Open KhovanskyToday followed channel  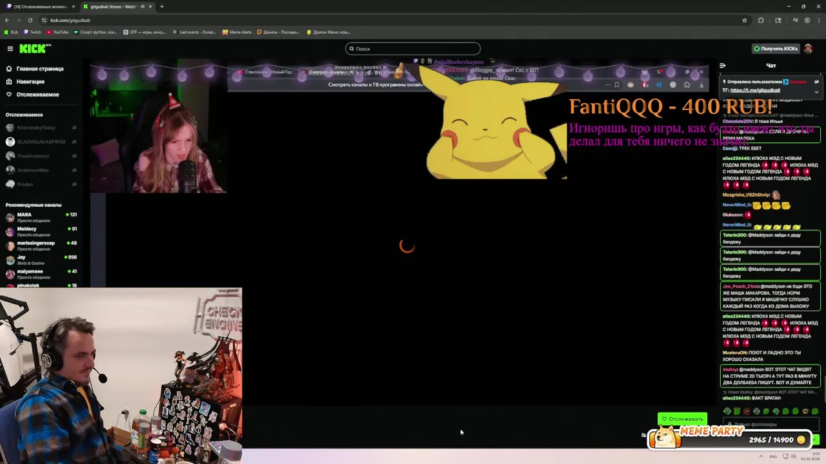pos(41,128)
